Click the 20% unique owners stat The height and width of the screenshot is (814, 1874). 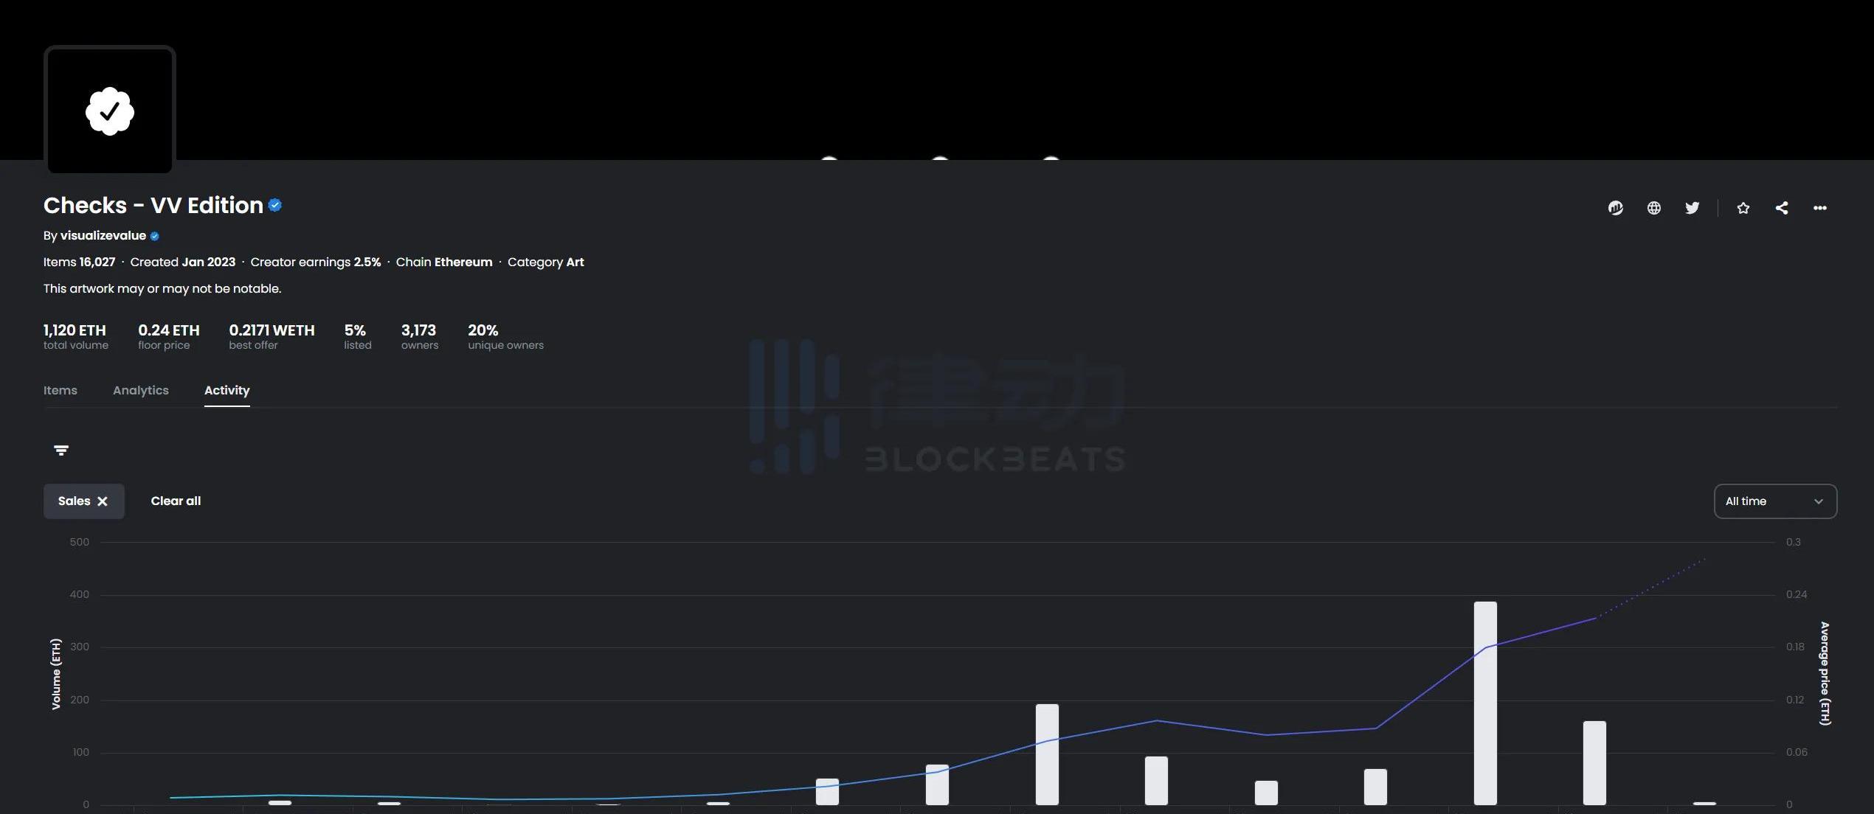pos(506,336)
